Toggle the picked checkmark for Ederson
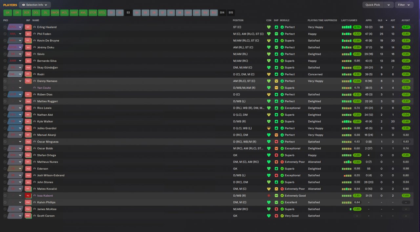This screenshot has height=232, width=420. [x=5, y=168]
